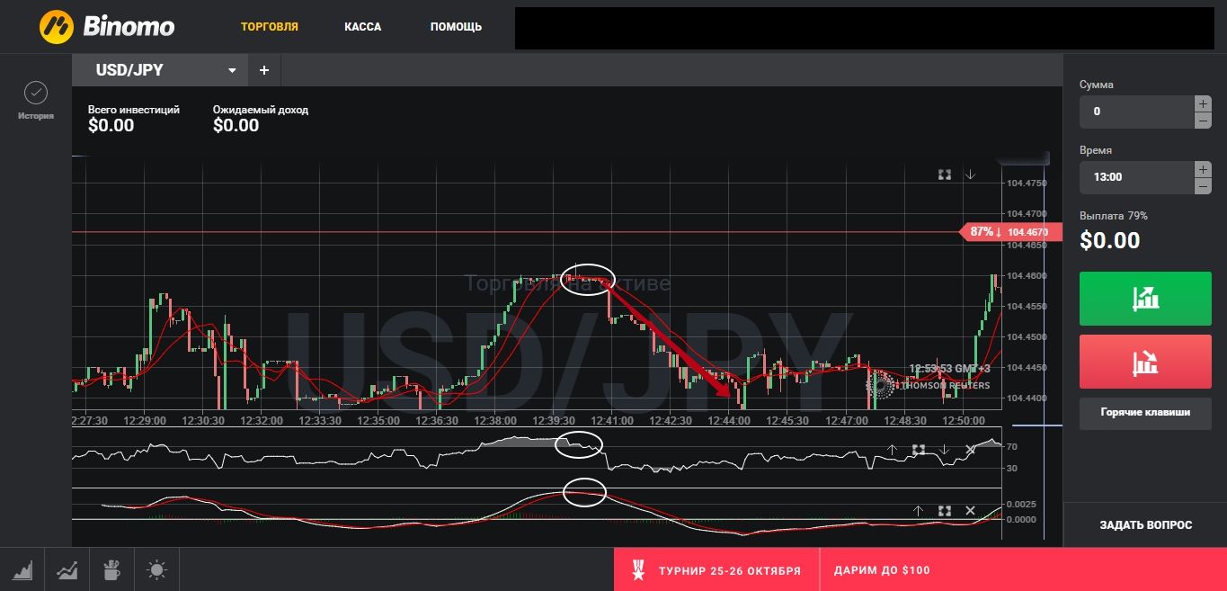The width and height of the screenshot is (1227, 591).
Task: Expand the USD/JPY asset dropdown
Action: [232, 70]
